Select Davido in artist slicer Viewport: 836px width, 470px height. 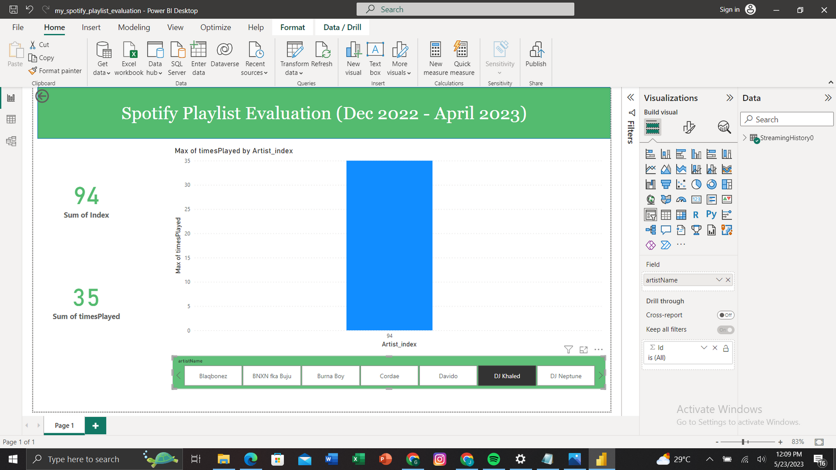[x=448, y=376]
